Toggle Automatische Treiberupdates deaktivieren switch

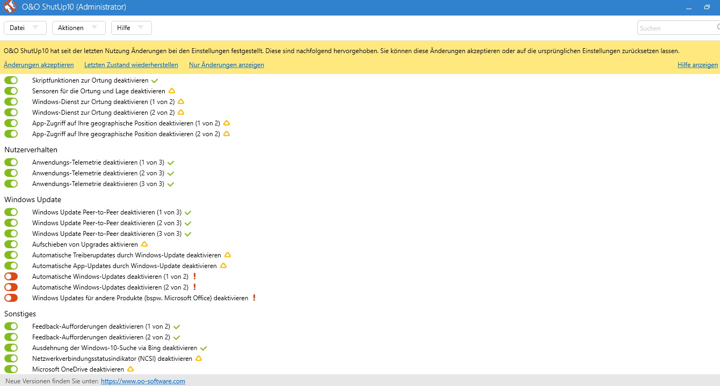point(11,255)
